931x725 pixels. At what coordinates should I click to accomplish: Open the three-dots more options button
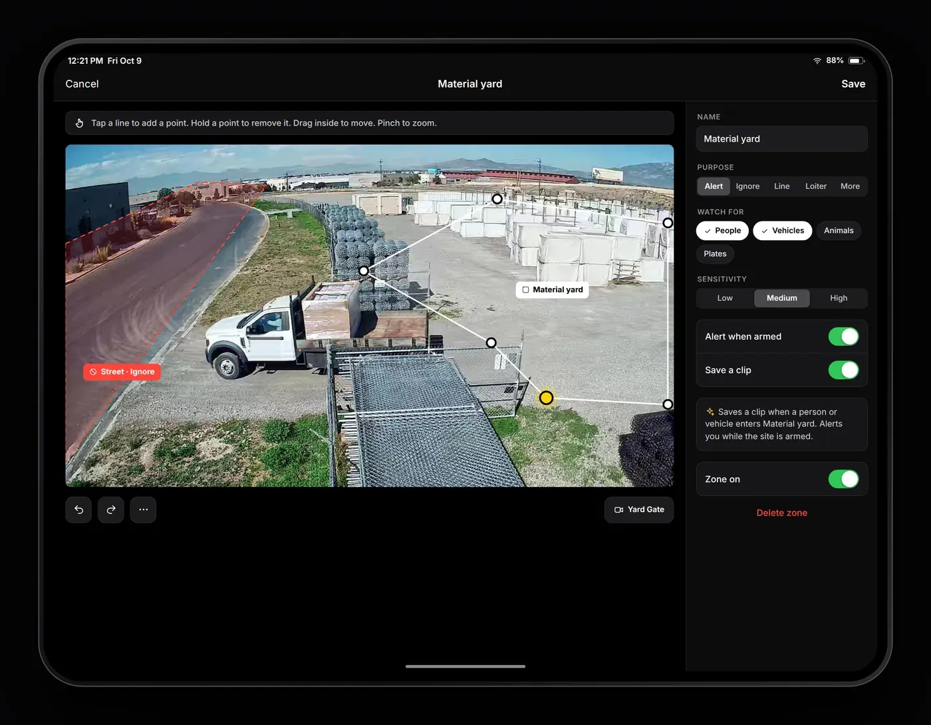[143, 509]
